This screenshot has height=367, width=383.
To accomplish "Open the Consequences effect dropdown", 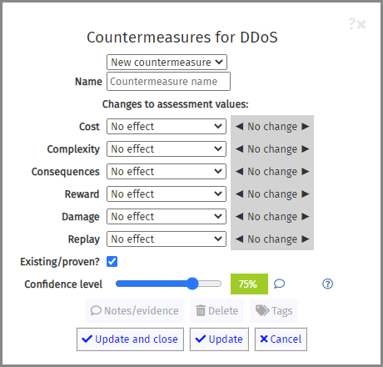I will point(167,172).
